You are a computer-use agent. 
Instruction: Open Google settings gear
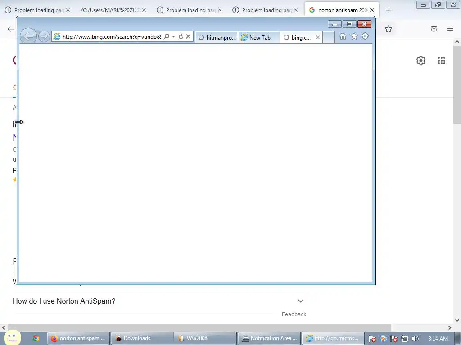421,61
